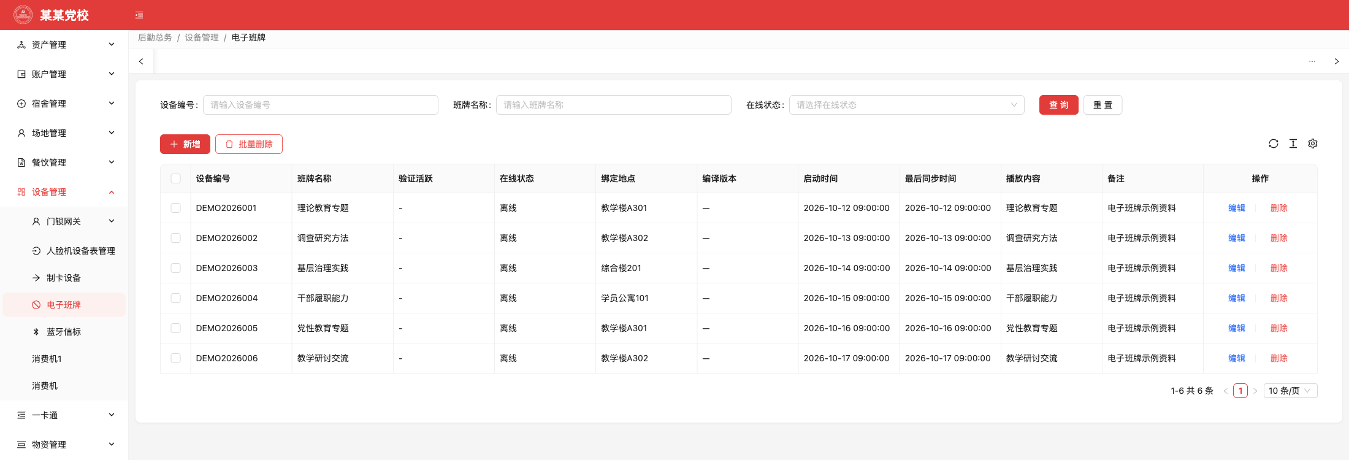The image size is (1349, 460).
Task: Refresh the table with reload icon
Action: [x=1274, y=144]
